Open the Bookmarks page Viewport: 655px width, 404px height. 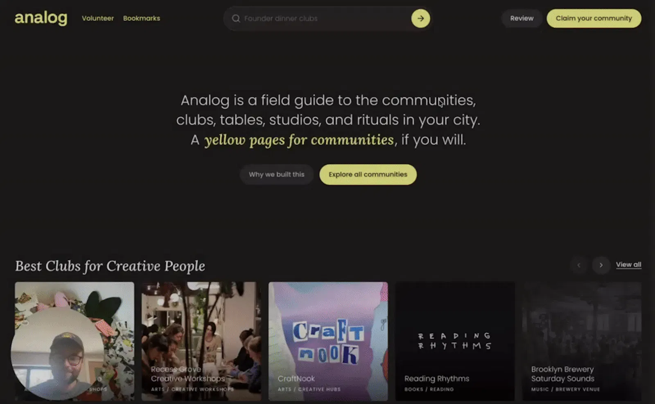pyautogui.click(x=142, y=18)
